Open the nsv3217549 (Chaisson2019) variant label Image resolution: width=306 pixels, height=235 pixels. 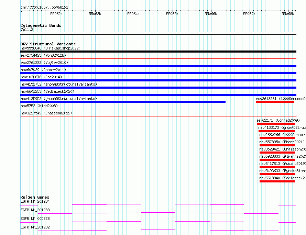click(46, 113)
